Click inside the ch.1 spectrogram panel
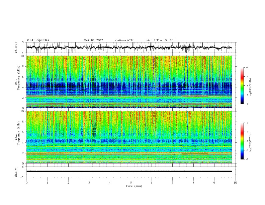Screen dimensions: 265x205 point(129,82)
